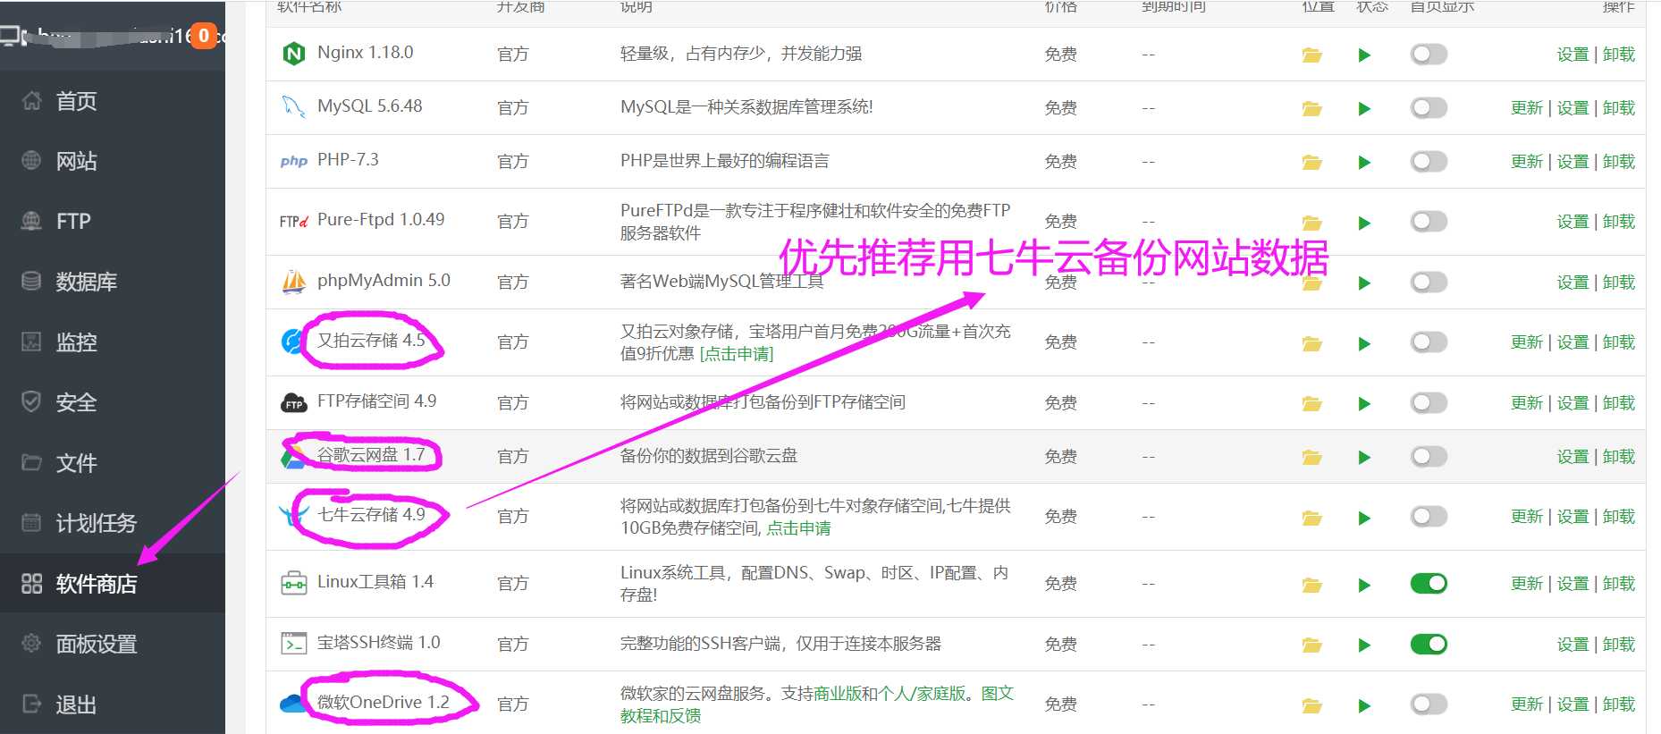
Task: Click 更新 for Linux工具箱 1.4
Action: pyautogui.click(x=1527, y=584)
